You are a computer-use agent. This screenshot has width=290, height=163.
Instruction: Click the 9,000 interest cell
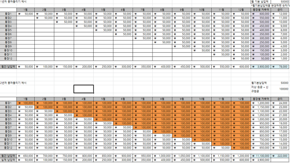(280, 26)
